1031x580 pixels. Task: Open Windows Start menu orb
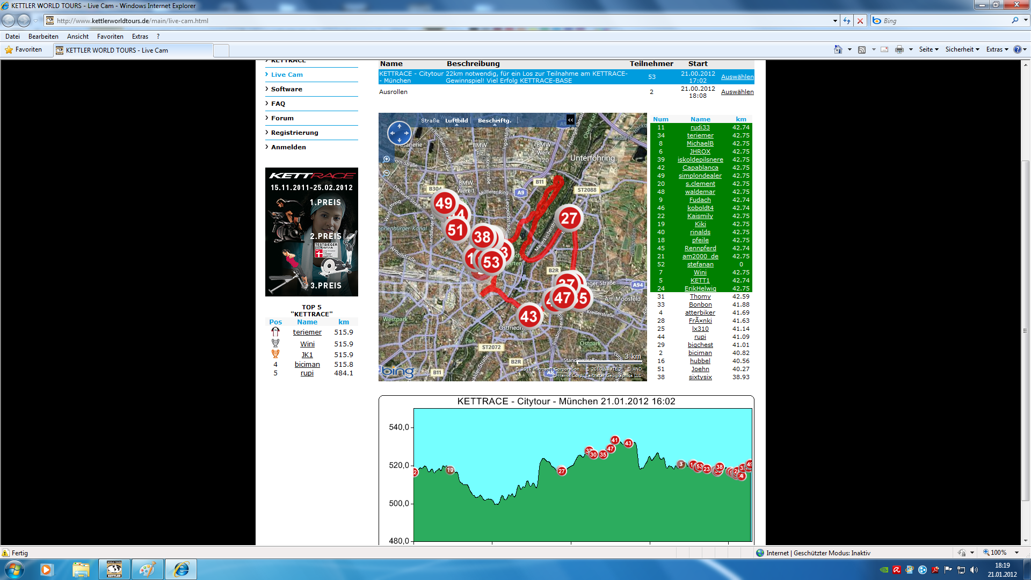(14, 569)
